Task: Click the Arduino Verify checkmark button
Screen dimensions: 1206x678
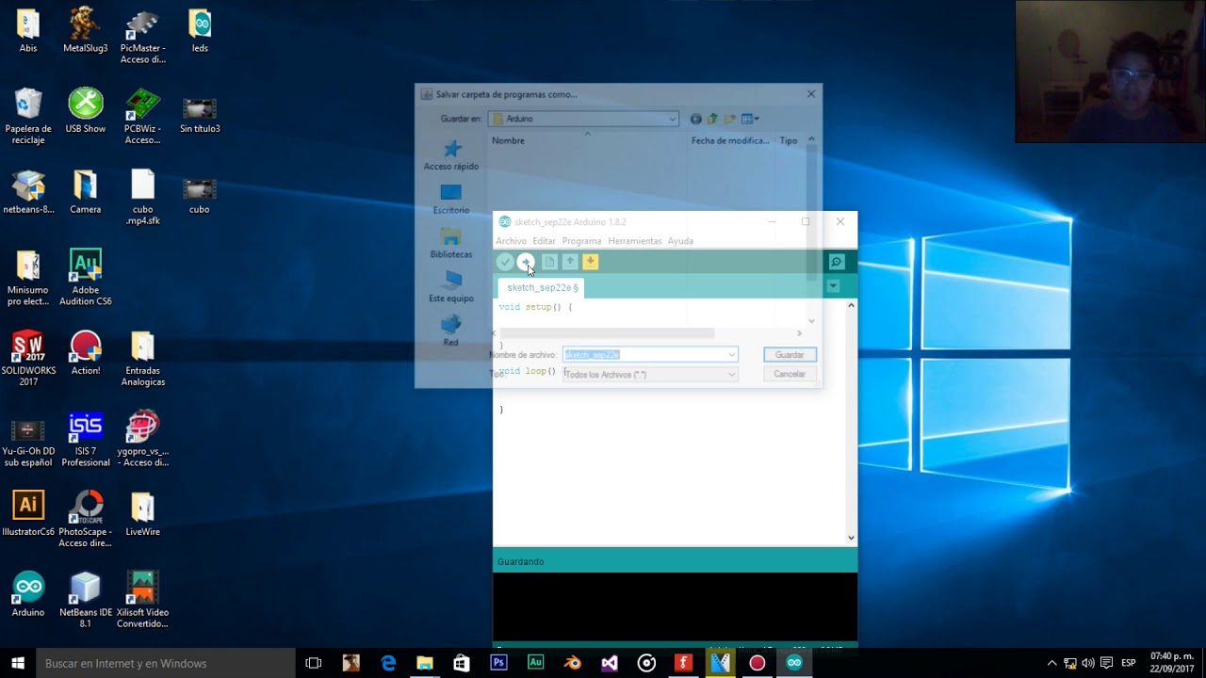Action: coord(505,262)
